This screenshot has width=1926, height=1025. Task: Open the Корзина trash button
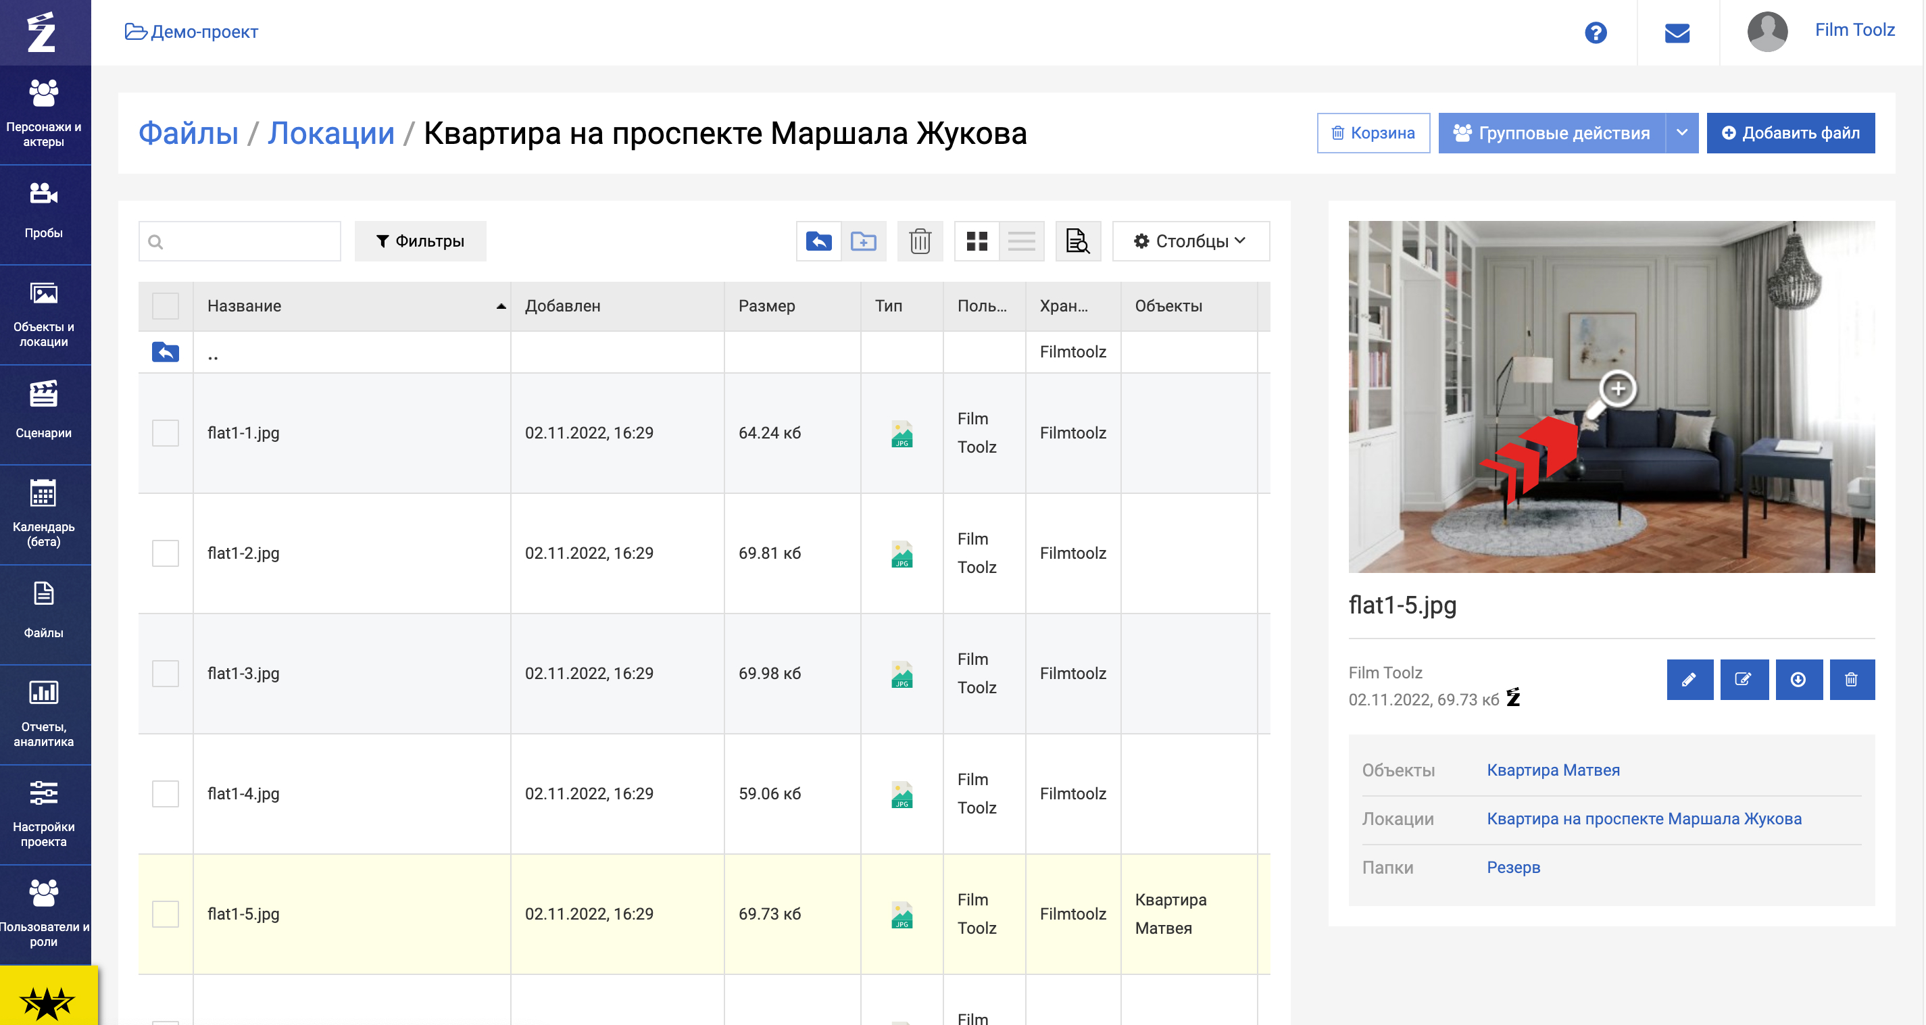point(1373,133)
